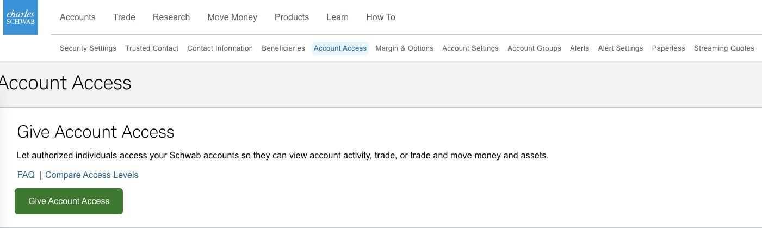Click the Charles Schwab logo

(x=21, y=17)
